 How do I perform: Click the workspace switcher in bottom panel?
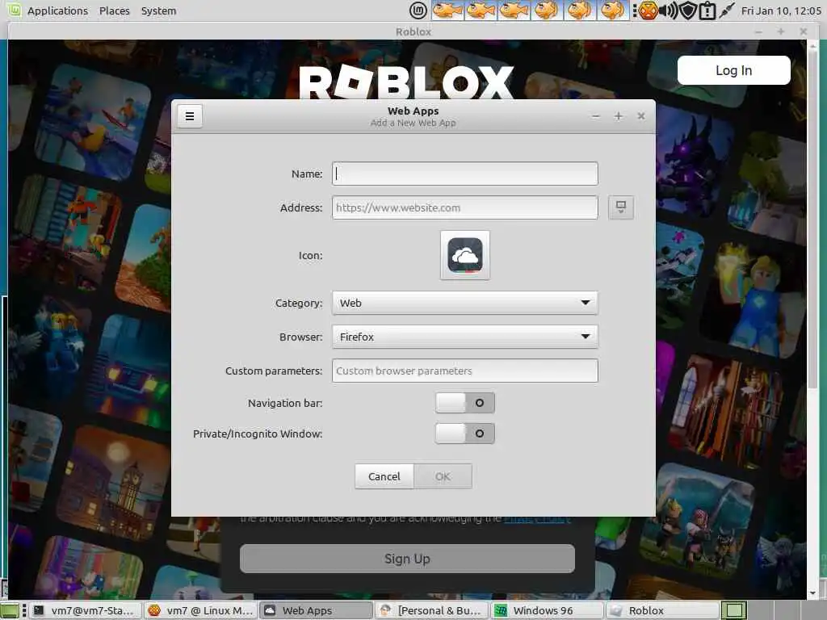click(x=733, y=610)
